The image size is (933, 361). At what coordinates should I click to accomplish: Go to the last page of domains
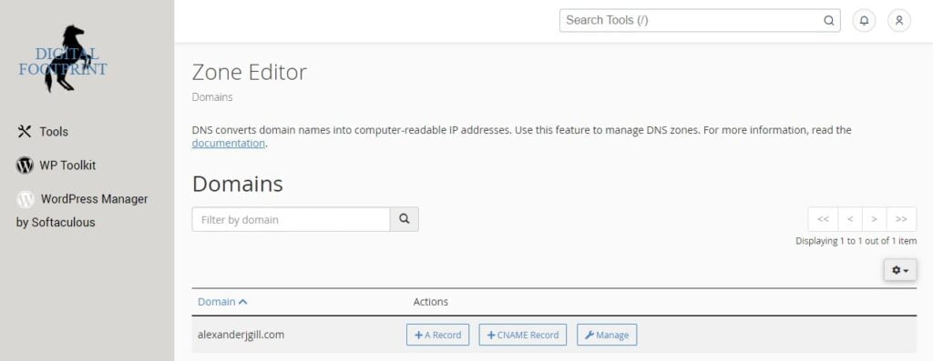[901, 219]
